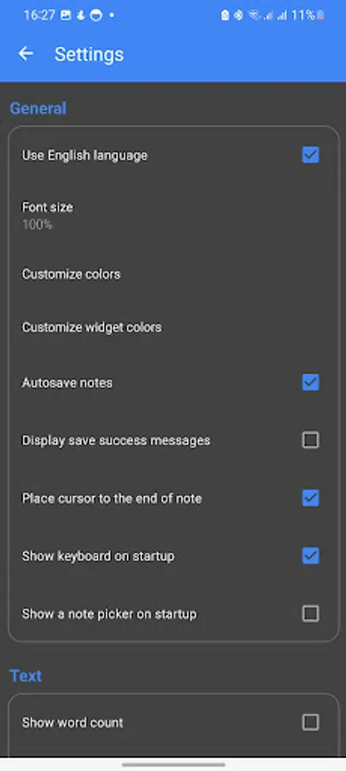Tap the 100% font size value
The image size is (346, 771).
point(38,224)
